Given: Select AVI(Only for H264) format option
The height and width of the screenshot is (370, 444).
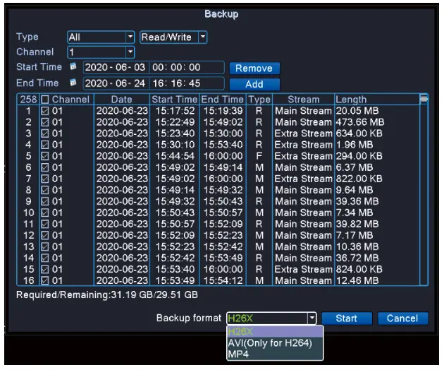Looking at the screenshot, I should 275,343.
